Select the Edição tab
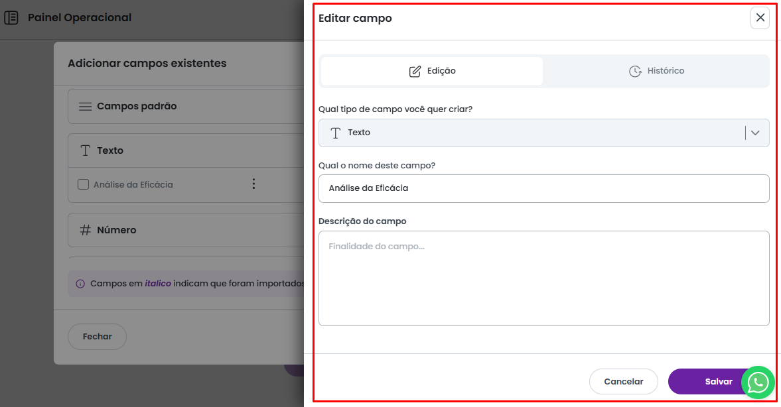The width and height of the screenshot is (781, 407). 432,71
